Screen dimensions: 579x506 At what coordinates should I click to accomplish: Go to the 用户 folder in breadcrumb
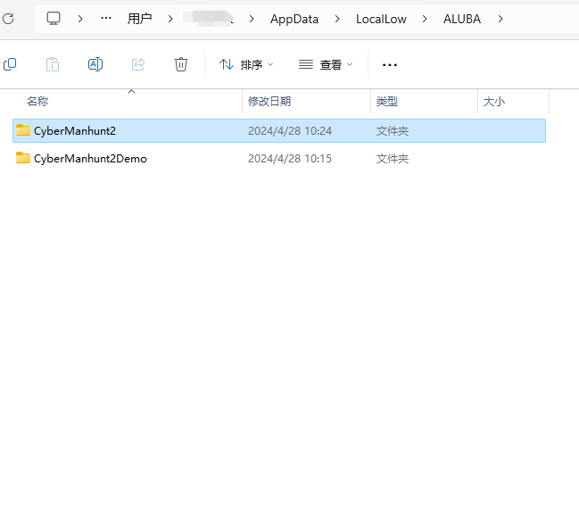click(x=139, y=19)
